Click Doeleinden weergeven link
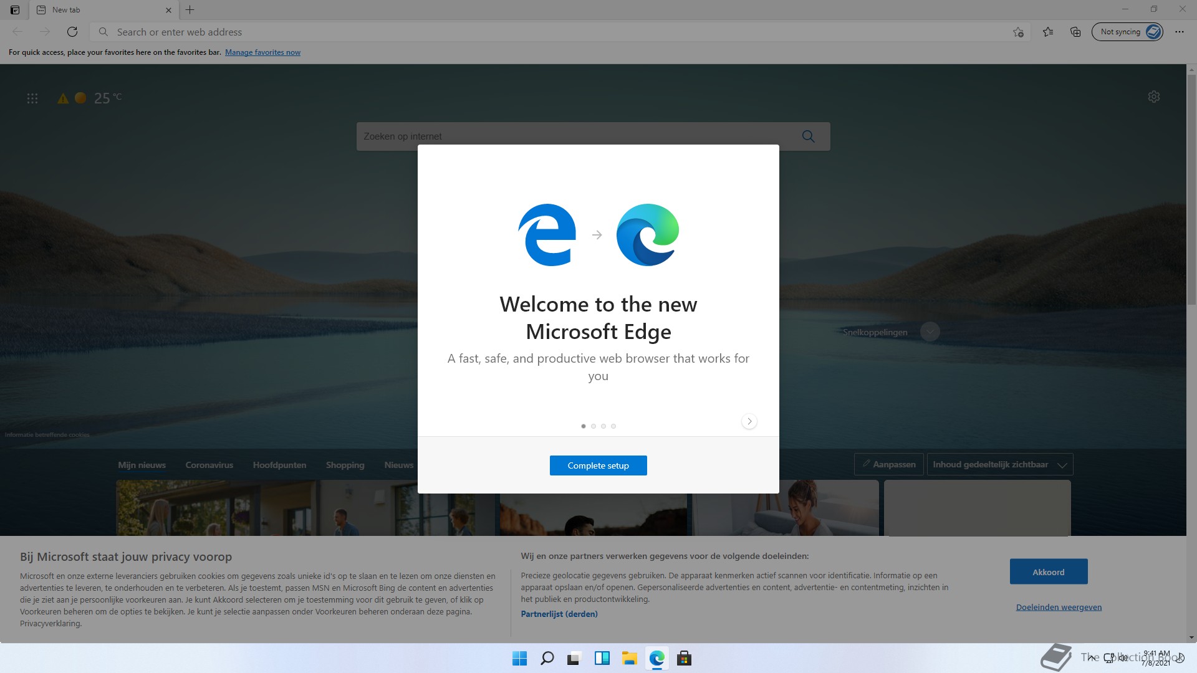 (x=1059, y=607)
